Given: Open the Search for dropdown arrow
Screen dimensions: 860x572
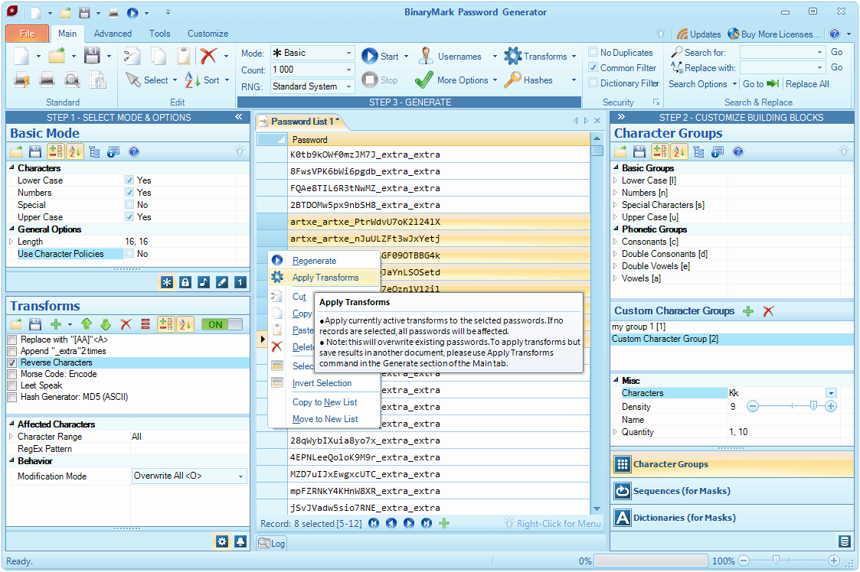Looking at the screenshot, I should click(x=820, y=53).
